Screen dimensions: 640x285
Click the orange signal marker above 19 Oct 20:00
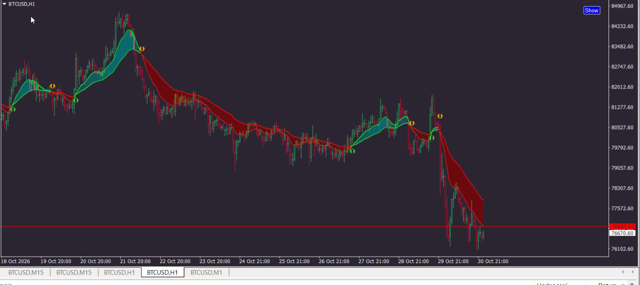tap(52, 86)
